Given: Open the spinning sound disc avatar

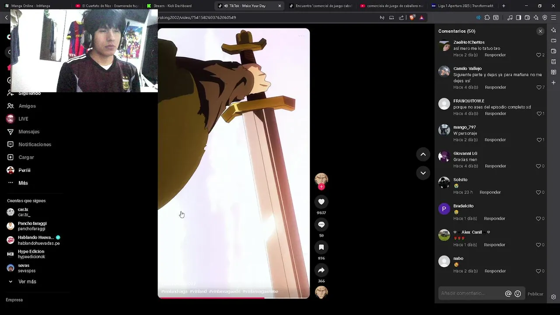Looking at the screenshot, I should (x=321, y=292).
